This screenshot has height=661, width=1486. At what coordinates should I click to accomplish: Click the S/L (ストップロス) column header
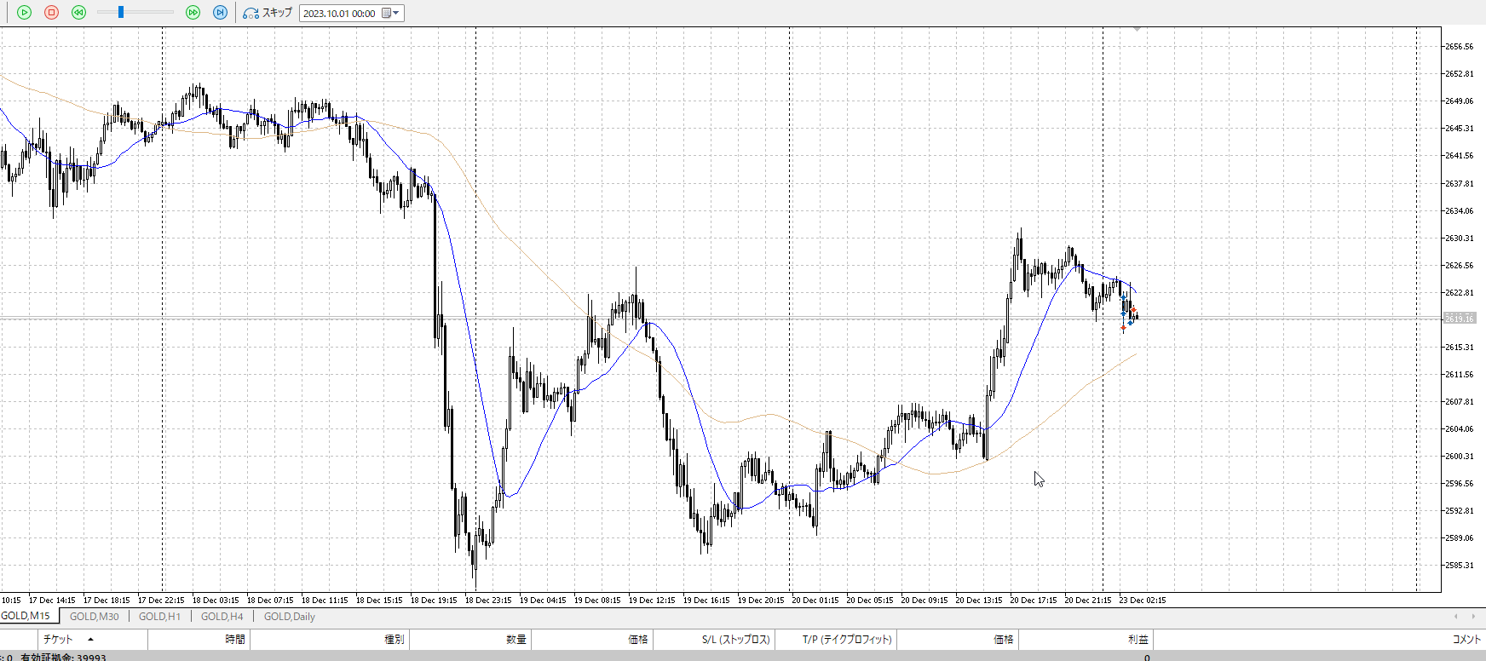click(x=735, y=640)
